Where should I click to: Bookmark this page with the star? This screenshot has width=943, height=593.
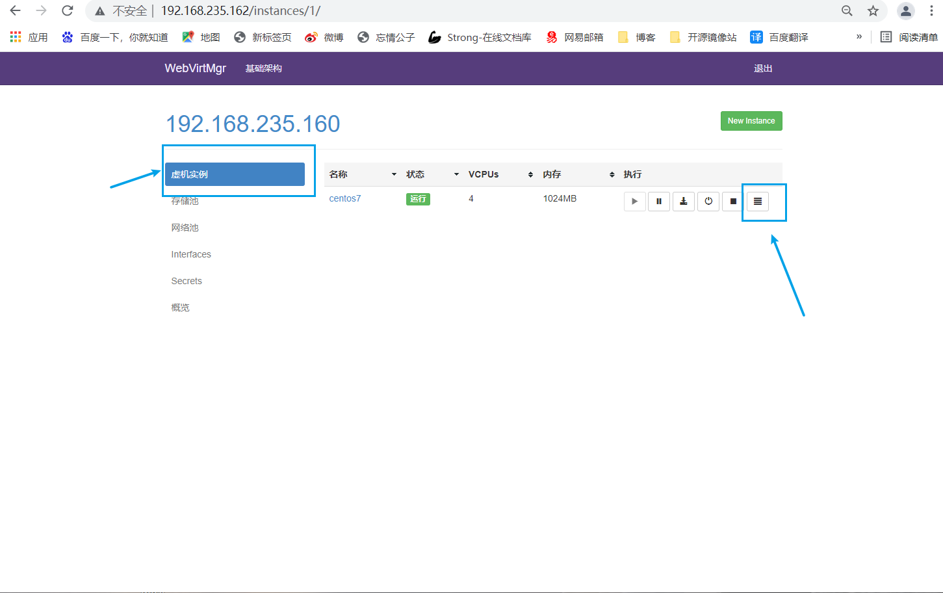(873, 10)
